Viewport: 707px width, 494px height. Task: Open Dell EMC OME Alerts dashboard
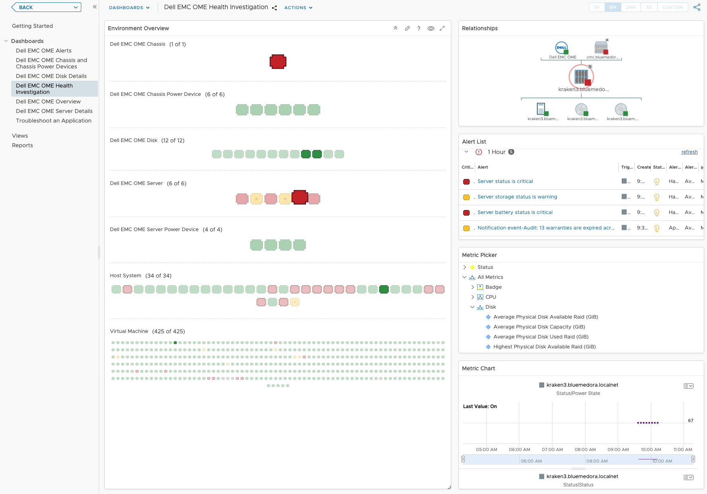tap(44, 51)
